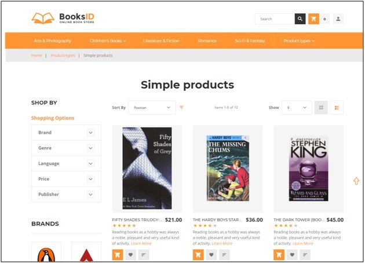Open the Sort By Position dropdown
This screenshot has width=365, height=263.
coord(152,108)
